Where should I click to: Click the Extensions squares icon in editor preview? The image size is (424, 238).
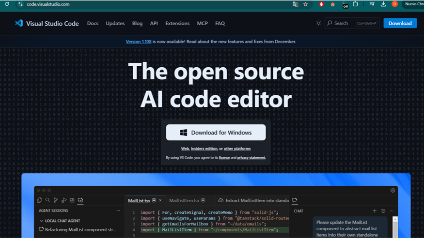click(72, 200)
